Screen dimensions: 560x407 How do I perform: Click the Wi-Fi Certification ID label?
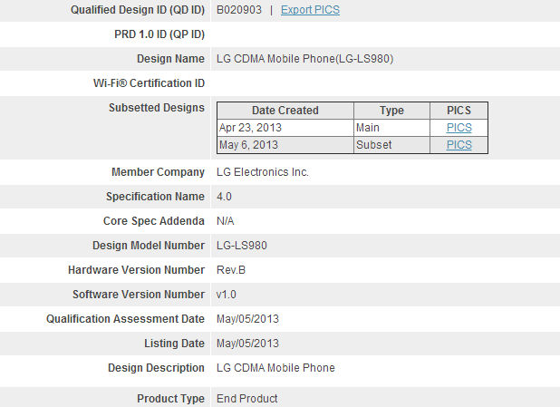[142, 83]
